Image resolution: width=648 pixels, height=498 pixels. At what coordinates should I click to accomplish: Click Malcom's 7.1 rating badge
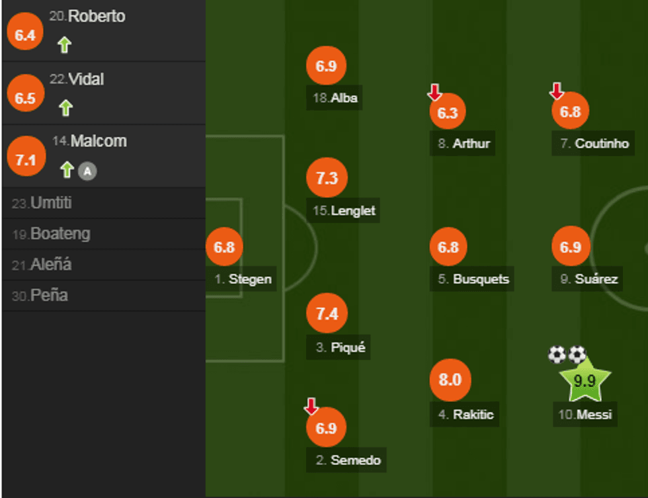click(25, 159)
